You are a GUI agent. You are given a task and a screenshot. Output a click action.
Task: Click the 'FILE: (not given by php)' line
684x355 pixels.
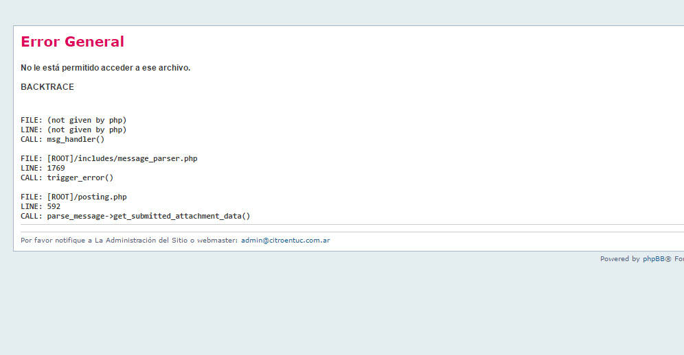pyautogui.click(x=73, y=120)
